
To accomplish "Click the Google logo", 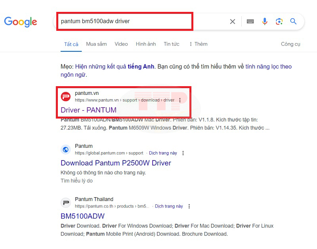I will 21,21.
